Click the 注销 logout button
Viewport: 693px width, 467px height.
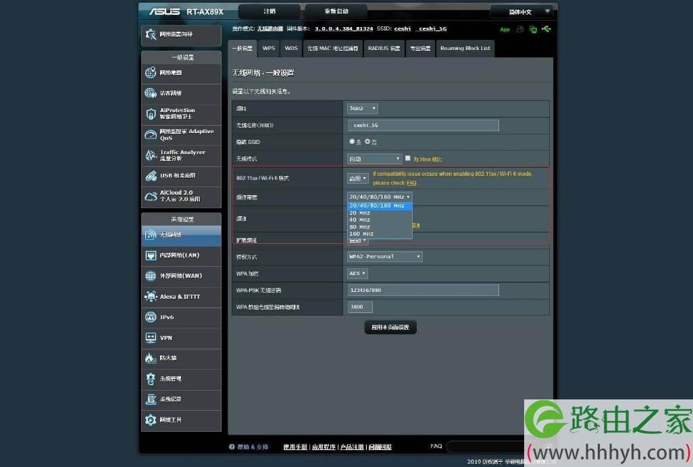(x=269, y=11)
